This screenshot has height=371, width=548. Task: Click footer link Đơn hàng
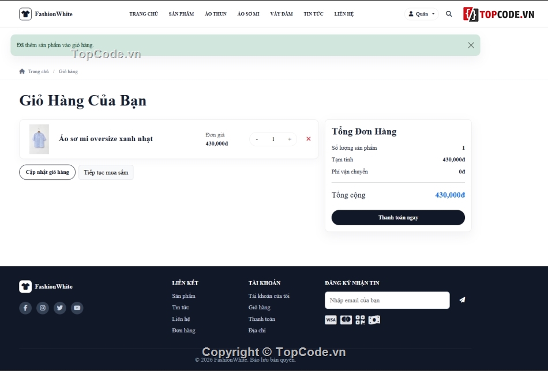183,331
